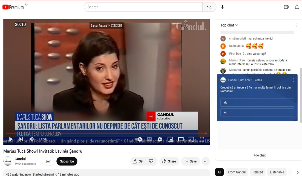Open the YouTube Premium home logo
This screenshot has width=302, height=176.
coord(13,7)
